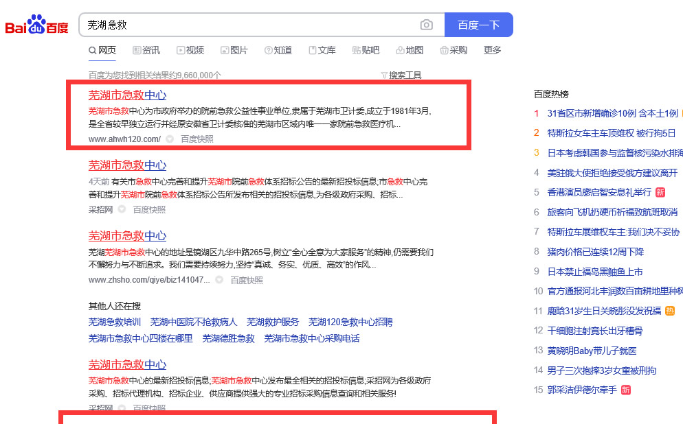
Task: Open the 图片 search tab
Action: pos(234,50)
